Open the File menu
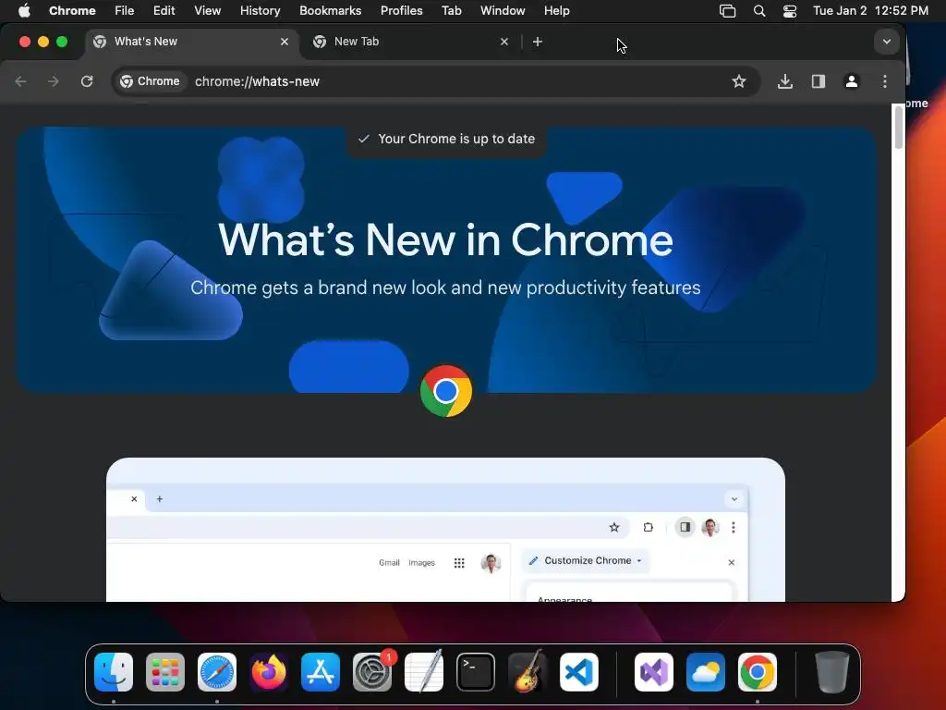Image resolution: width=946 pixels, height=710 pixels. click(x=125, y=11)
